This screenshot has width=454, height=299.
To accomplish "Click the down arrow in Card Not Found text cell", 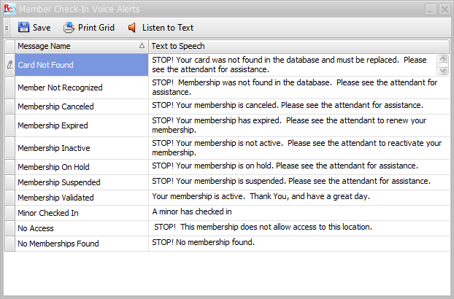I will point(442,71).
